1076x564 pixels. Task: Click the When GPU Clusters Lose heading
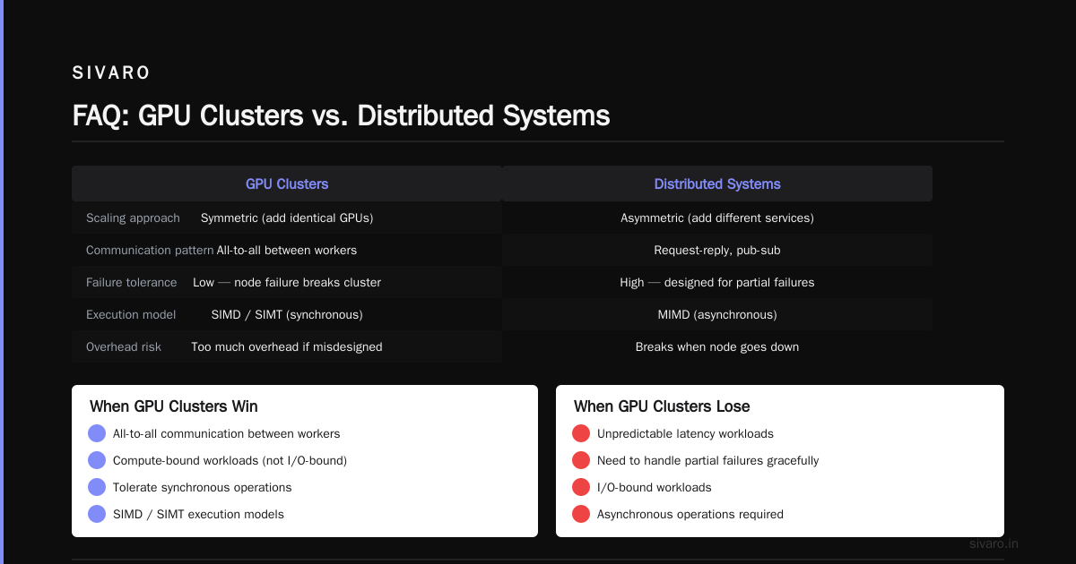[x=662, y=406]
